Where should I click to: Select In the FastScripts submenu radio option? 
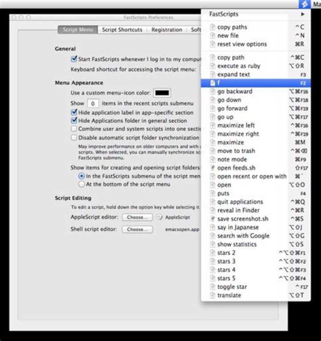82,176
